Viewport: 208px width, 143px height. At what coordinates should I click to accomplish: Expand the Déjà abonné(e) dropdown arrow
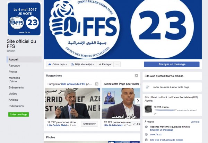click(x=93, y=65)
